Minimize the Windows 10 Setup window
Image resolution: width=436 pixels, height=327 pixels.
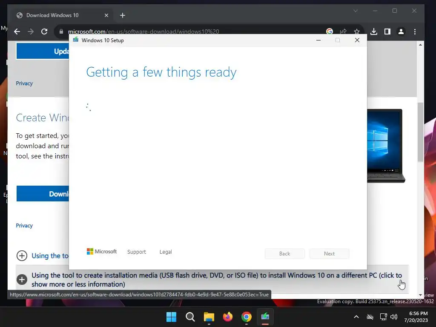(318, 40)
